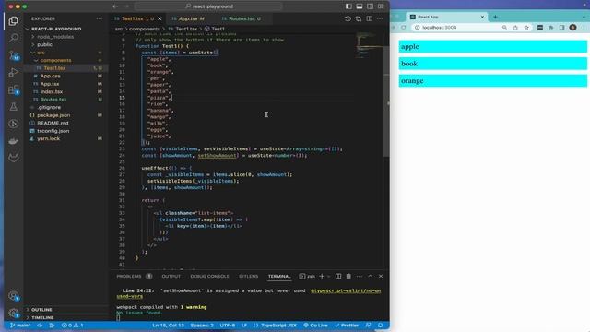Split the editor to the right
The height and width of the screenshot is (332, 590).
coord(370,18)
